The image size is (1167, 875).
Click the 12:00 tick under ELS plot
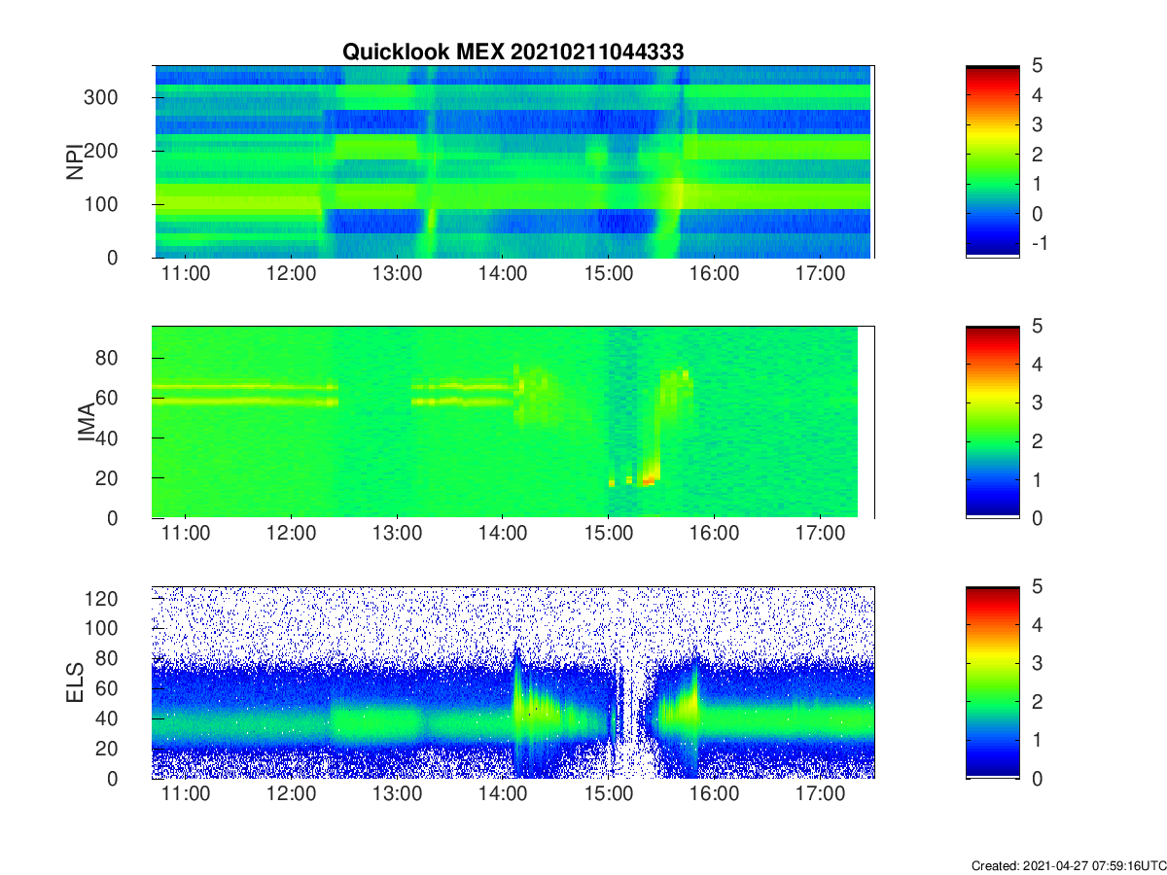point(291,794)
